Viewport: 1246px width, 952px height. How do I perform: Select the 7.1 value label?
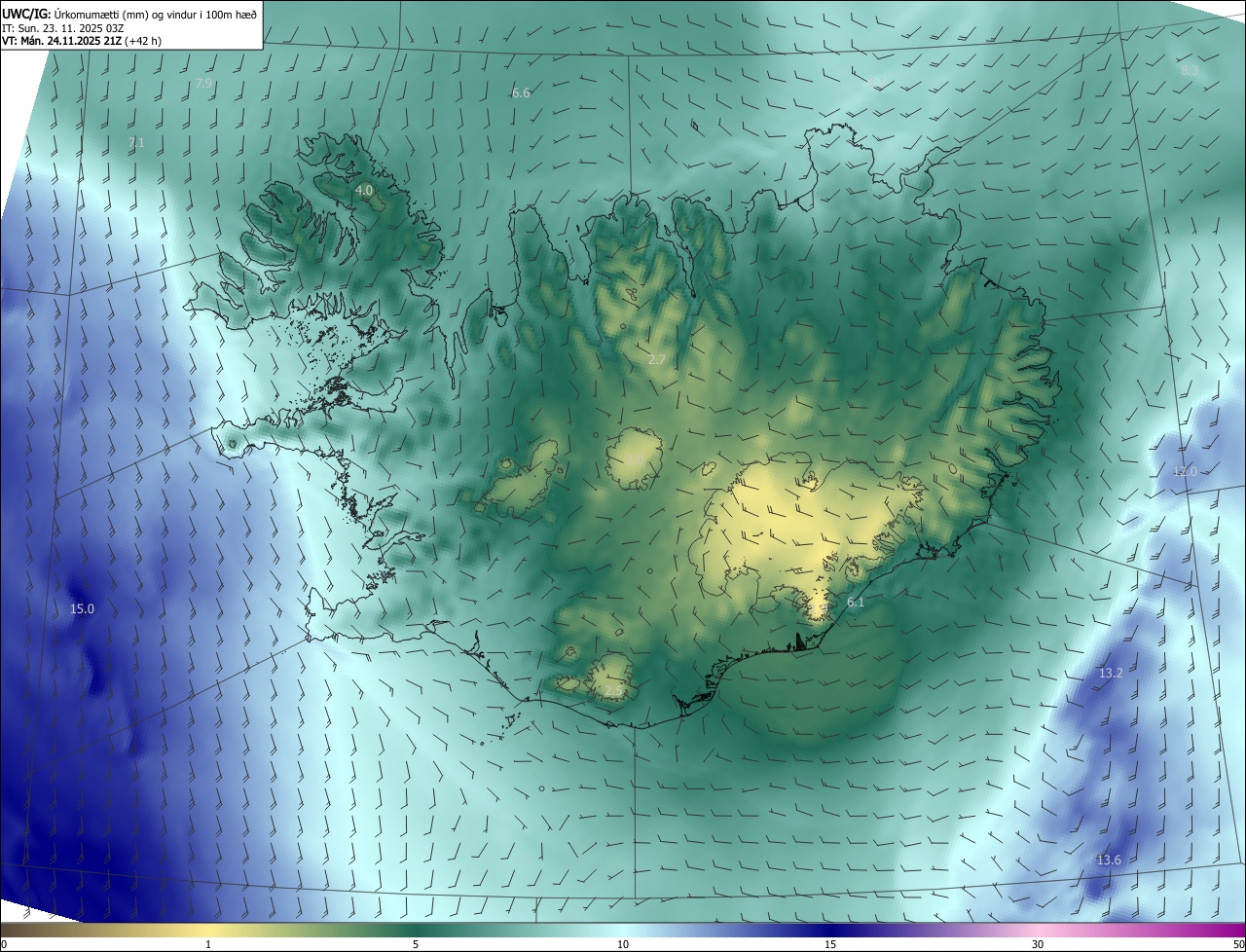[136, 142]
